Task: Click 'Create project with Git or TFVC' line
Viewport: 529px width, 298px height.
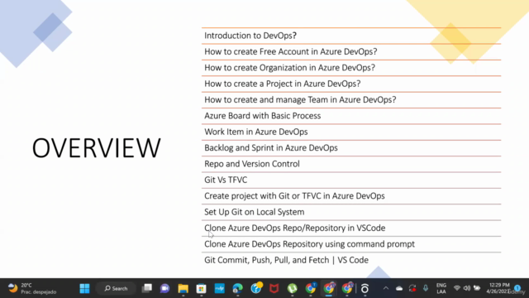Action: point(294,196)
